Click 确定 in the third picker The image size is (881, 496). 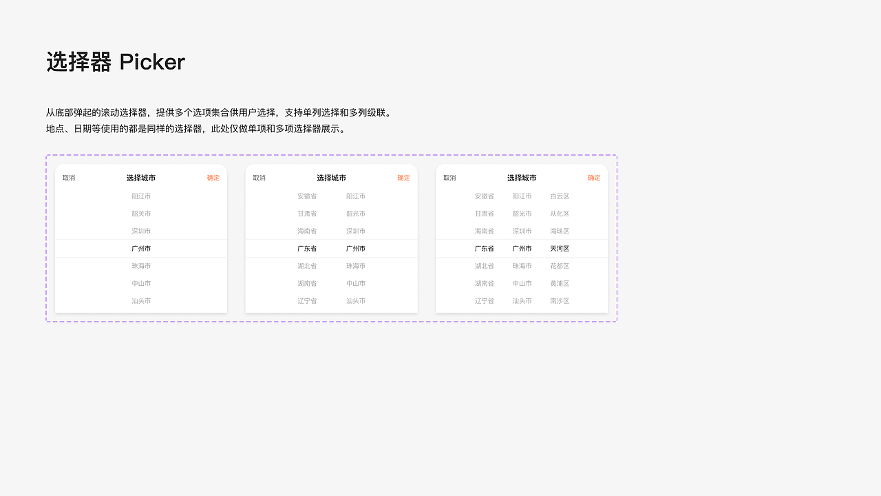(593, 178)
